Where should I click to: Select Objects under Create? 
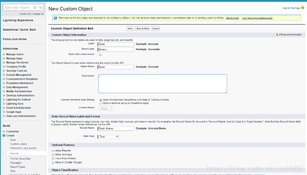click(14, 153)
